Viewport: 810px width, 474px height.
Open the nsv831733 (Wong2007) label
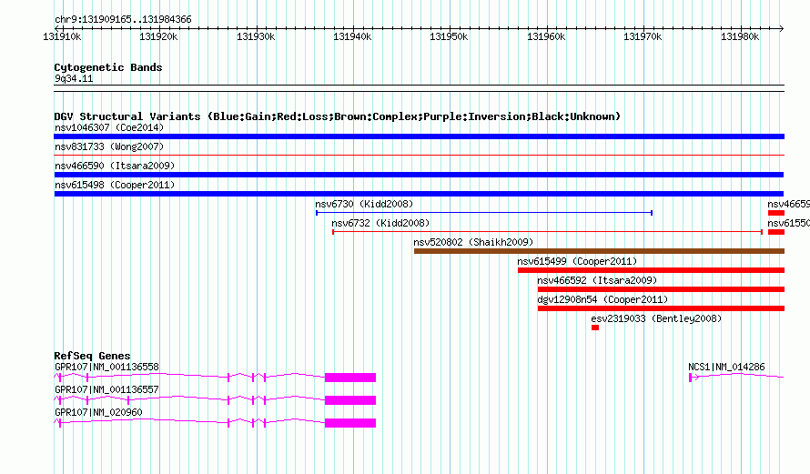pos(109,146)
